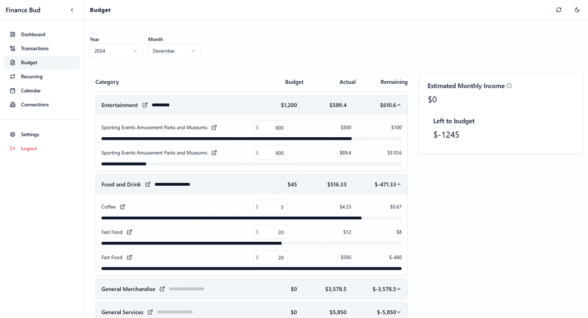
Task: Click the Connections sidebar icon
Action: click(x=13, y=105)
